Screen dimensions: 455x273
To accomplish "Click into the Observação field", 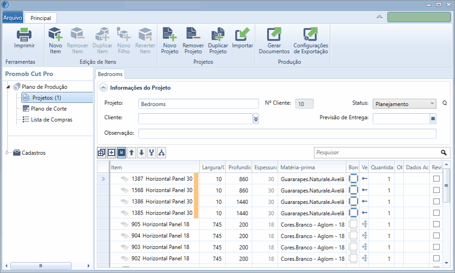I will pyautogui.click(x=287, y=133).
